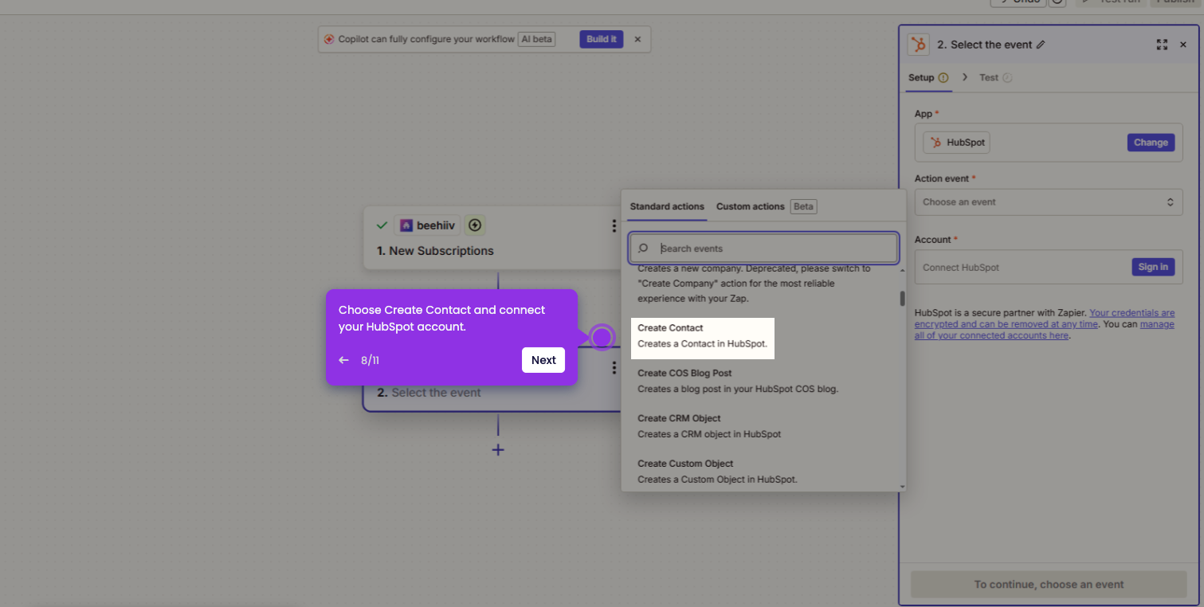The height and width of the screenshot is (607, 1204).
Task: Click the 8/11 step counter in tooltip
Action: (x=370, y=360)
